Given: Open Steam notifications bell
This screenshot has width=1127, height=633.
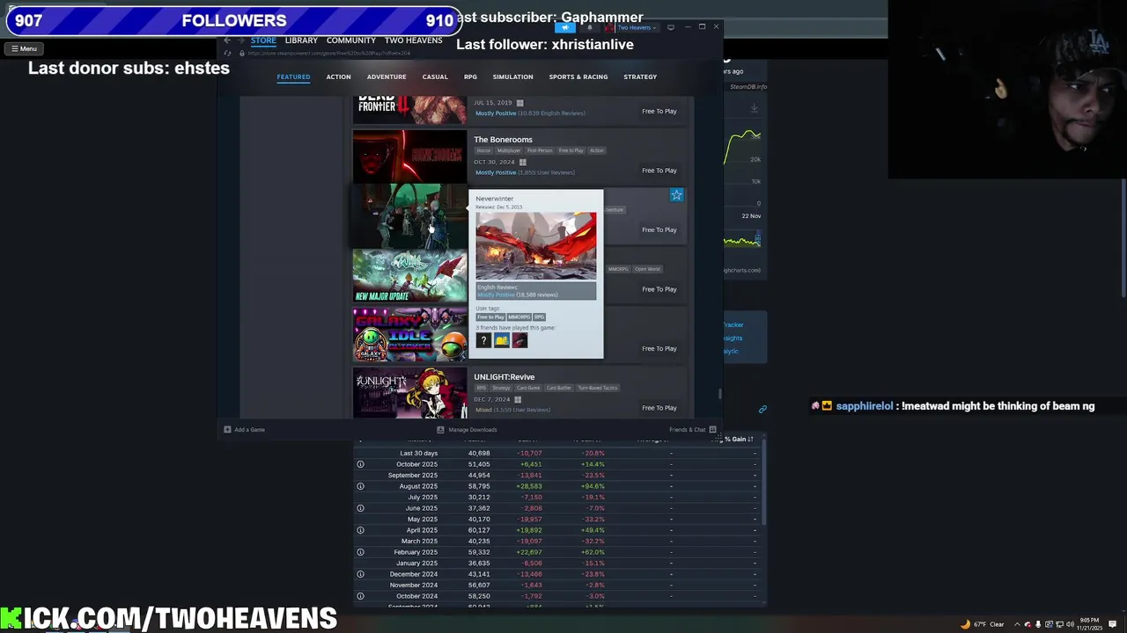Looking at the screenshot, I should (x=590, y=27).
